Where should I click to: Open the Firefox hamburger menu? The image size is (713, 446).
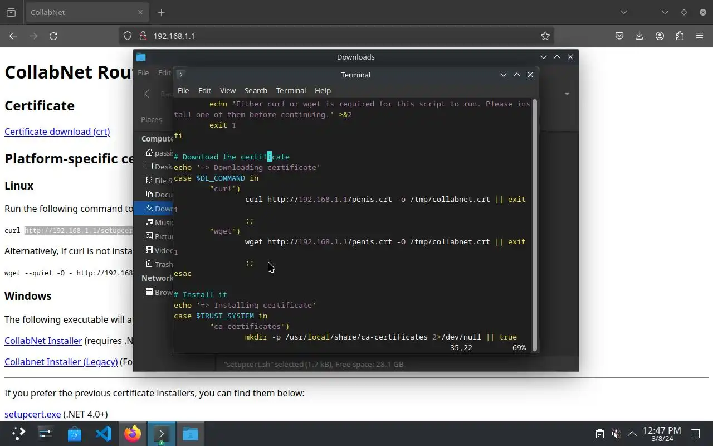coord(700,36)
